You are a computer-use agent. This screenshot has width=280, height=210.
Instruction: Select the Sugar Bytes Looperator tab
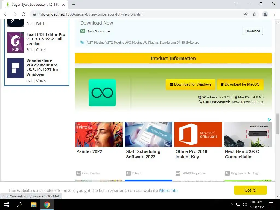click(35, 5)
